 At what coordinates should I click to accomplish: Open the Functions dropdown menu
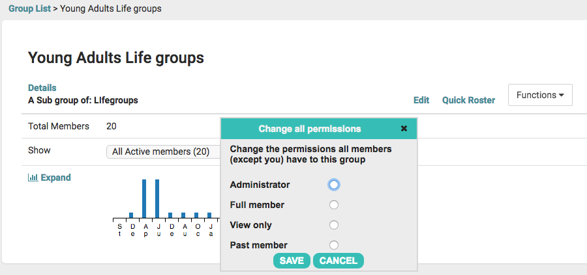pyautogui.click(x=540, y=95)
